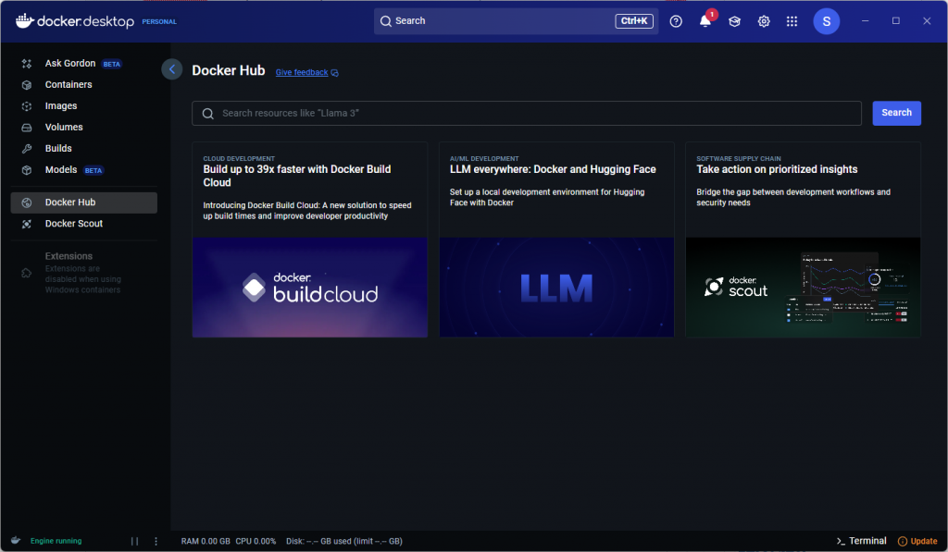948x552 pixels.
Task: Click the blue Search button
Action: click(896, 113)
